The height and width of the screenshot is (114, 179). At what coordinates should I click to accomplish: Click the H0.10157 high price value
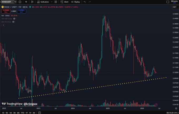point(44,7)
